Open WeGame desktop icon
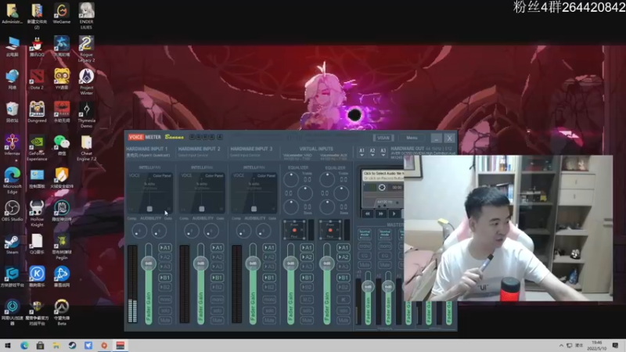626x352 pixels. [x=62, y=14]
